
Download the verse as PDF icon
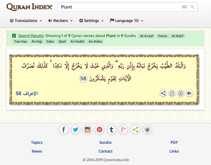172,93
